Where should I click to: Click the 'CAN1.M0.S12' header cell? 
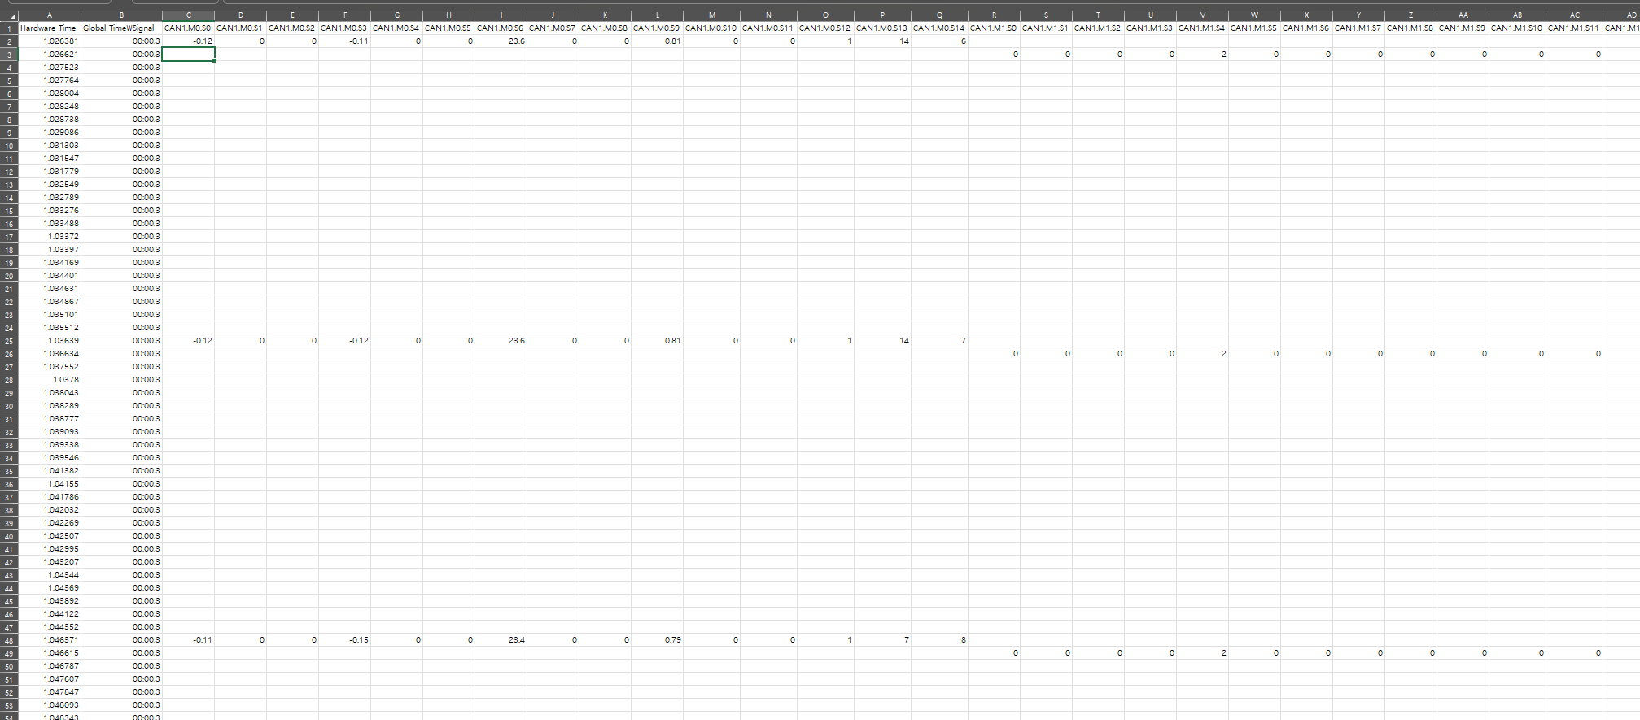click(x=826, y=28)
